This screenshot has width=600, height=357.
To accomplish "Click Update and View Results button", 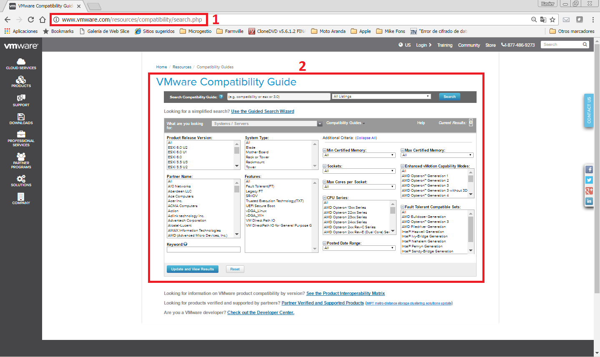I will pos(193,269).
